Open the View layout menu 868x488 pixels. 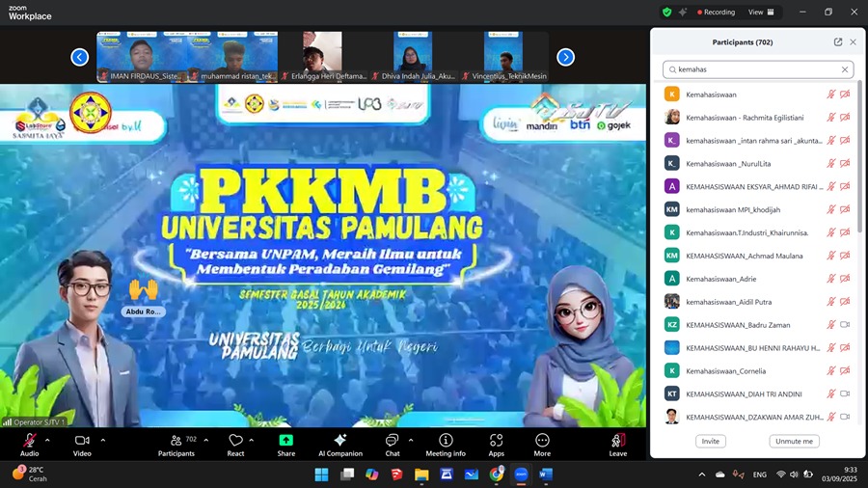pyautogui.click(x=761, y=13)
